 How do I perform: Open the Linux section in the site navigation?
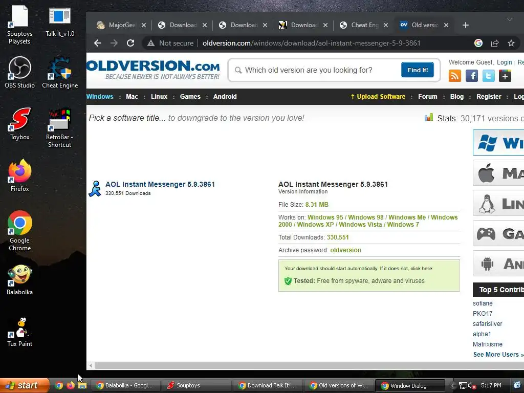(159, 97)
